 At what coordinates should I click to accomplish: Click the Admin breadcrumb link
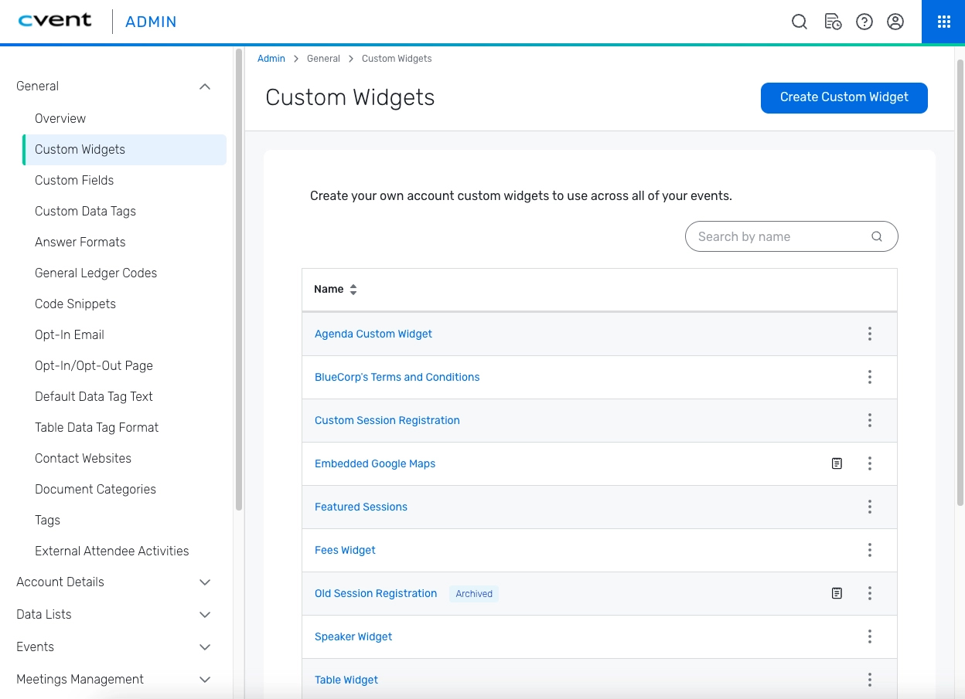(271, 59)
